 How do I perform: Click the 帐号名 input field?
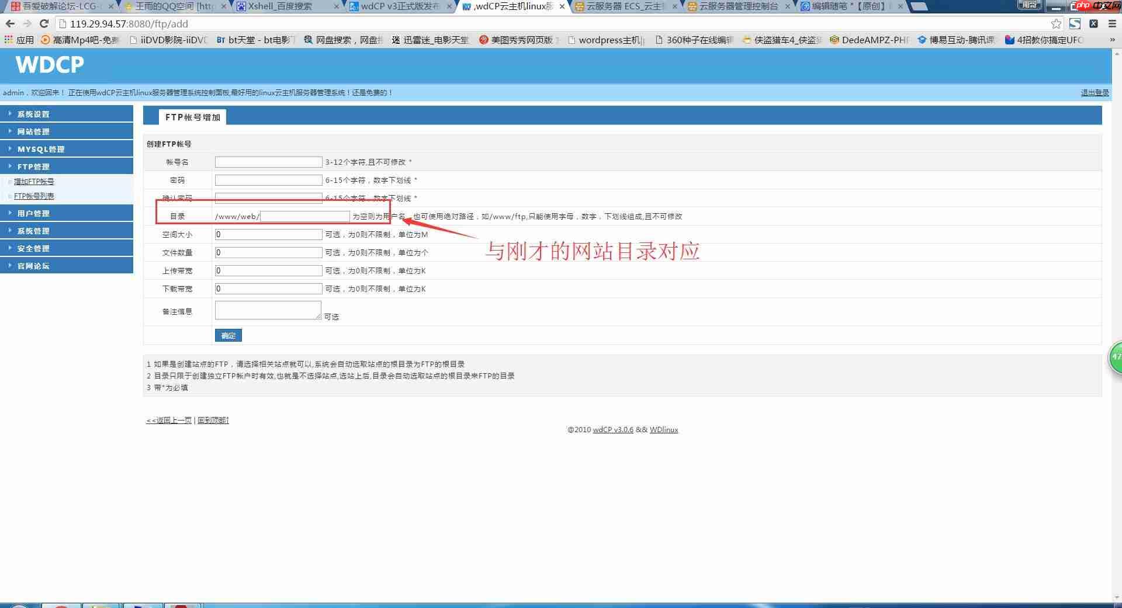268,162
